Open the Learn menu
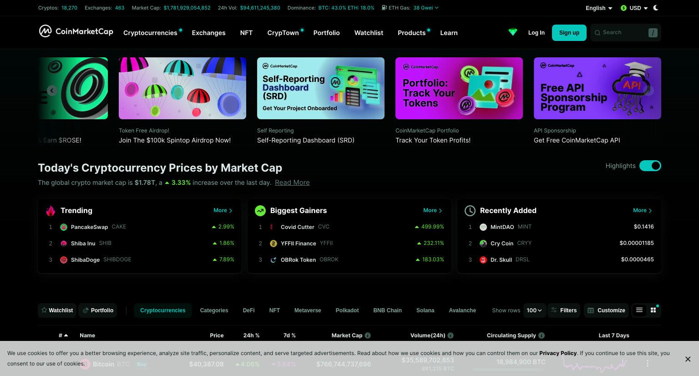Screen dimensions: 699x376 pos(449,33)
